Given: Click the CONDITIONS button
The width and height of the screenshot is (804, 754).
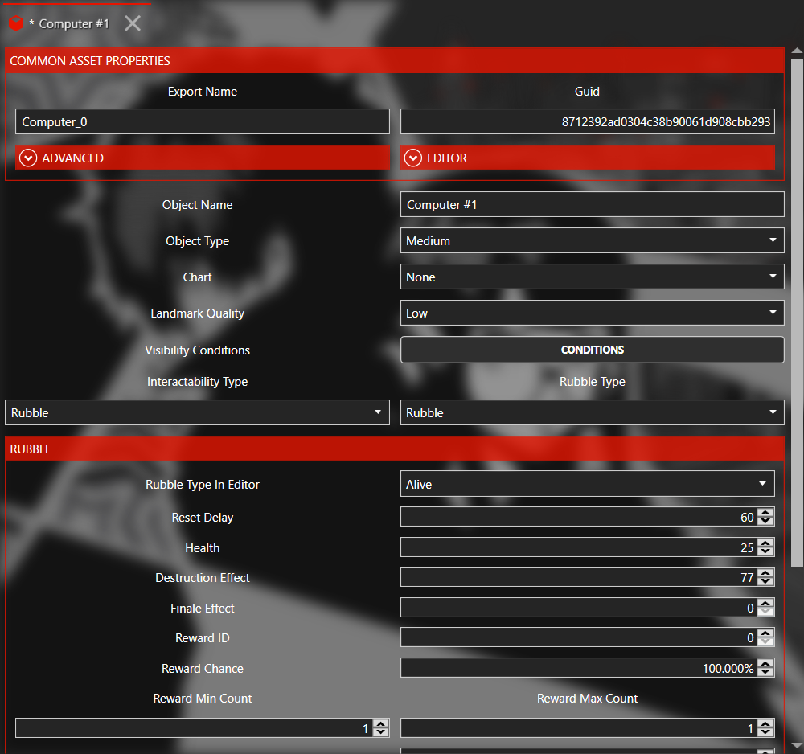Looking at the screenshot, I should point(592,350).
